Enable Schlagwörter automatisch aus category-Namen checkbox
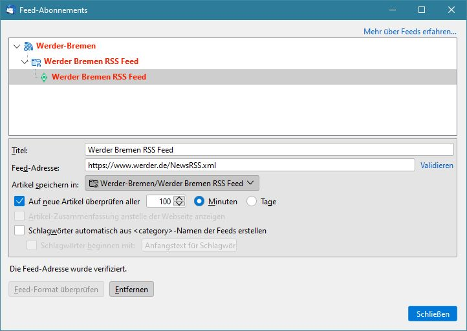467x331 pixels. (x=19, y=230)
